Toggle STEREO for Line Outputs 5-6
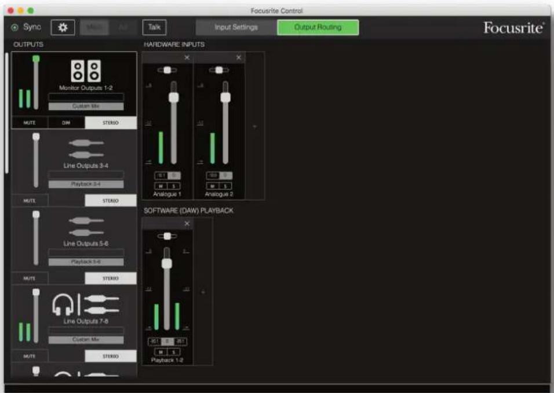Viewport: 554px width, 393px height. [x=111, y=278]
